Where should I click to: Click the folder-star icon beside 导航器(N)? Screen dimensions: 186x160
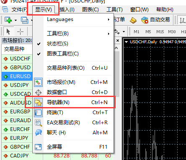coord(38,102)
